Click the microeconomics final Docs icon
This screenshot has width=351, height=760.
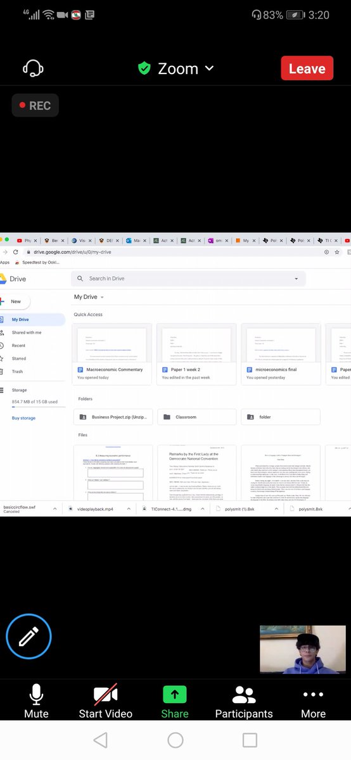(249, 369)
